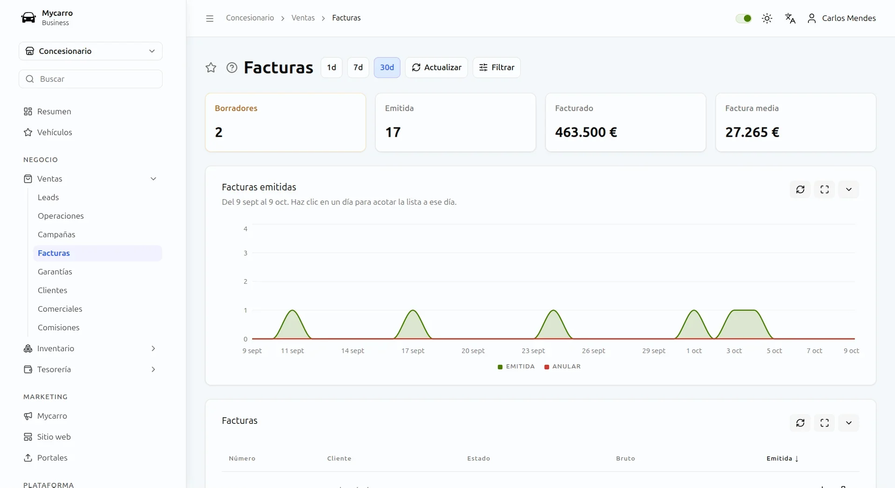The width and height of the screenshot is (895, 488).
Task: Expand the Tesorería menu section
Action: 91,369
